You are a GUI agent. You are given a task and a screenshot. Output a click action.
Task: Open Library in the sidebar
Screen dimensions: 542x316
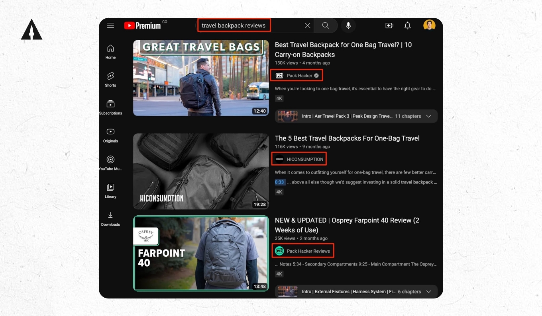click(x=110, y=191)
